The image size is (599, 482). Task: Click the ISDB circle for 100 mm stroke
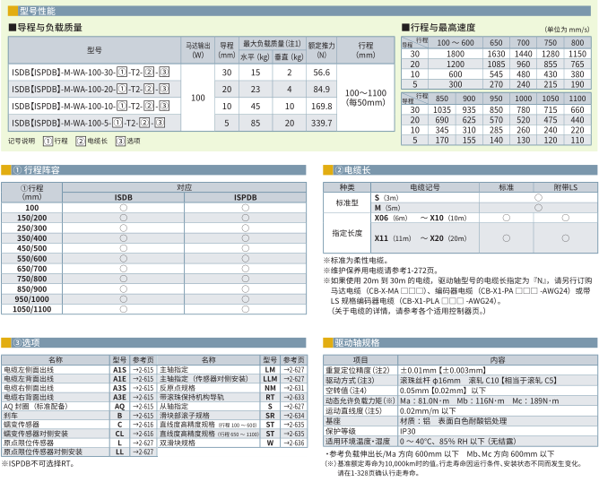click(x=125, y=207)
